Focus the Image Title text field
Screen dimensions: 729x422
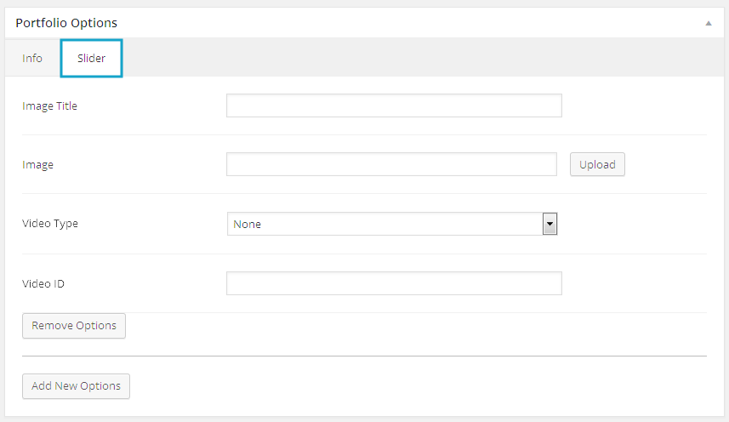(x=394, y=105)
